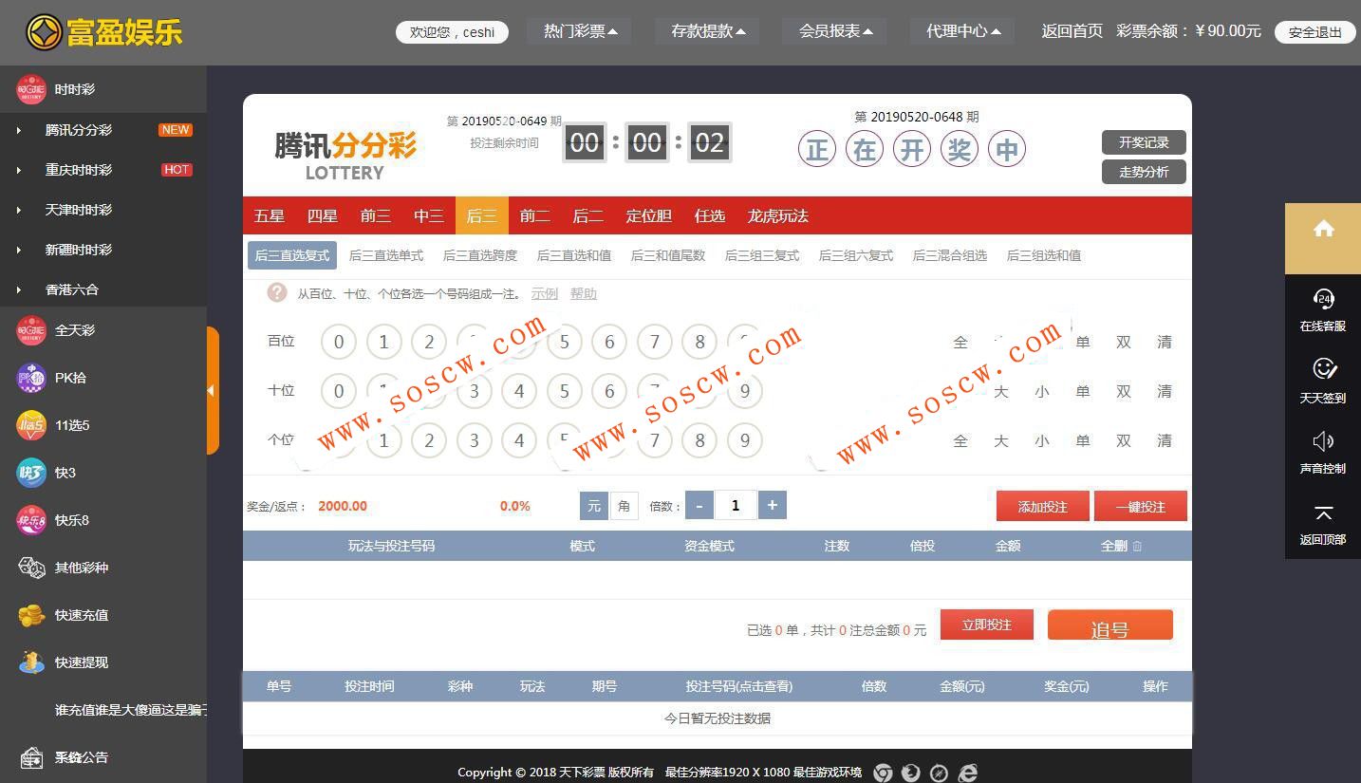
Task: Open the 热门彩票 dropdown menu
Action: [x=580, y=31]
